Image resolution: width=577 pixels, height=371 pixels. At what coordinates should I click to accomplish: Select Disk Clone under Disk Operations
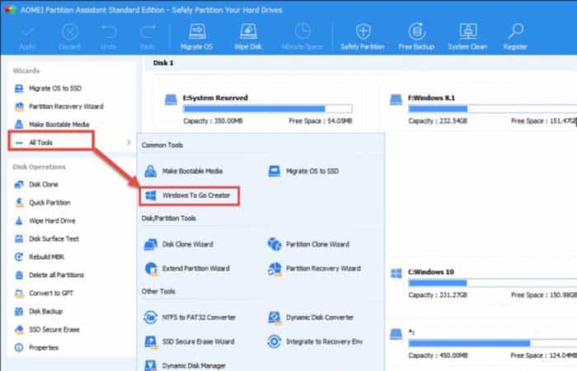click(x=36, y=185)
